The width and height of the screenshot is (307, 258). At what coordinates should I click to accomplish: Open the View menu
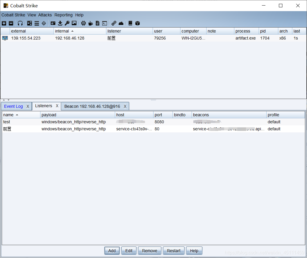point(32,15)
